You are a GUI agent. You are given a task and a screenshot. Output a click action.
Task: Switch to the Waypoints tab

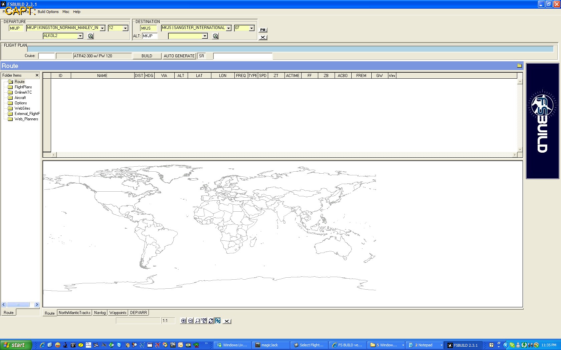[118, 313]
